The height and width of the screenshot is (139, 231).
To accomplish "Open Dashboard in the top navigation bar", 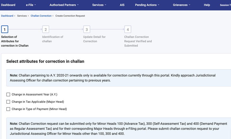I will click(x=8, y=5).
